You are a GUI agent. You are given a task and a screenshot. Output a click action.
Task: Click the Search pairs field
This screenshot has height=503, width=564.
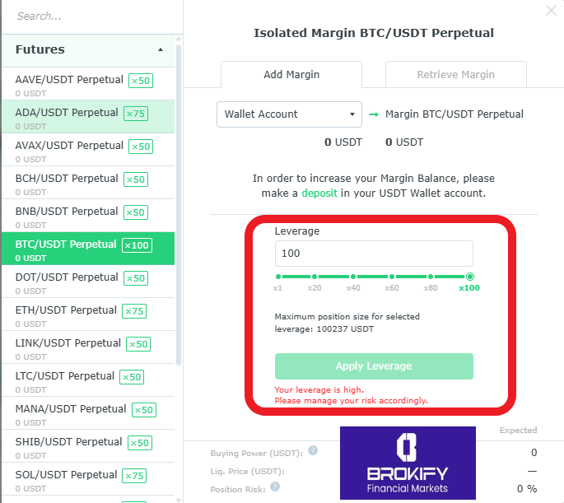click(x=91, y=16)
